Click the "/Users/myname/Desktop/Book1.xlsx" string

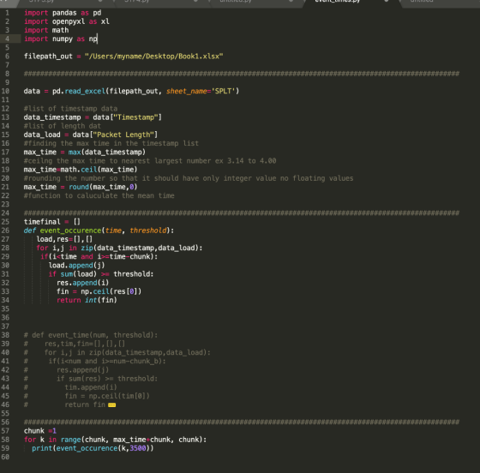154,57
